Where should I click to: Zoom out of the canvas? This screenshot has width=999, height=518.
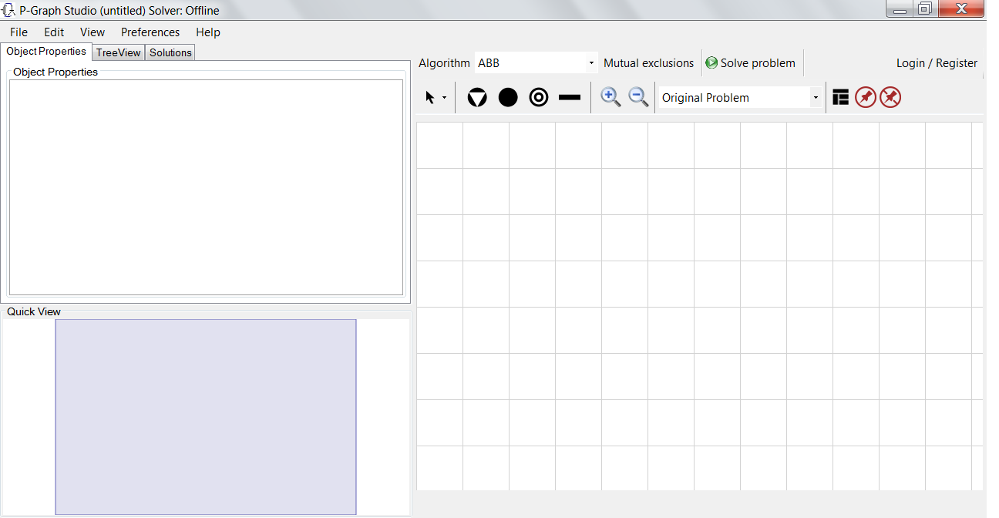pyautogui.click(x=637, y=97)
